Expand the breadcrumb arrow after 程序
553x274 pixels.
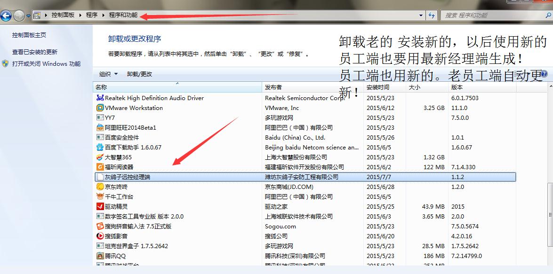[x=104, y=15]
